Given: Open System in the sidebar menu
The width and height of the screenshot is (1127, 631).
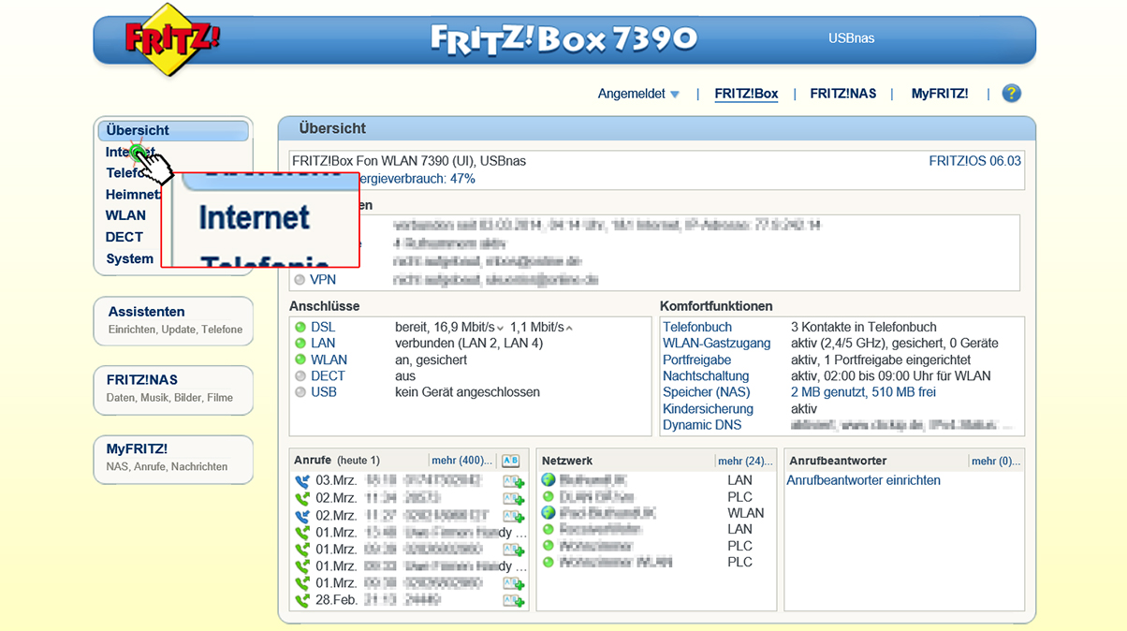Looking at the screenshot, I should coord(129,258).
